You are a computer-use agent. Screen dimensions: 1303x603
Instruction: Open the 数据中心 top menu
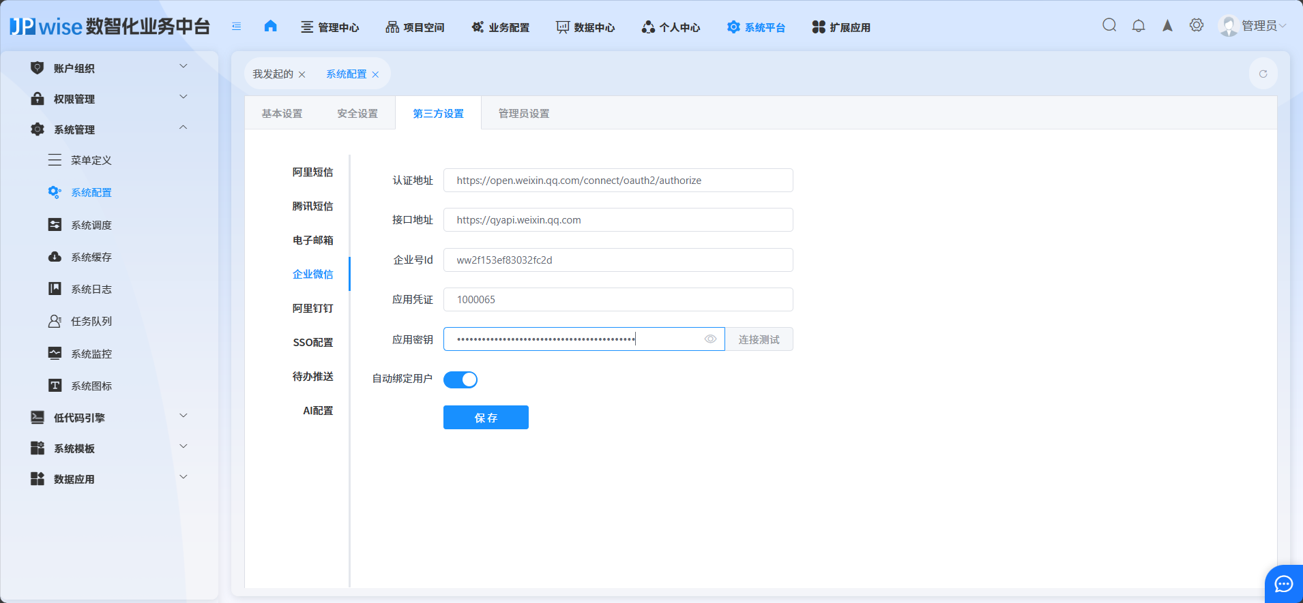[x=585, y=27]
